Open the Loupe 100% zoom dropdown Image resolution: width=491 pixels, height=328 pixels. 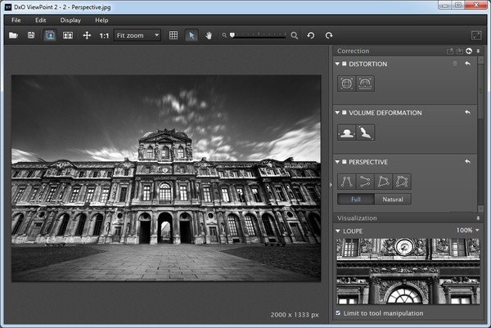(x=468, y=231)
